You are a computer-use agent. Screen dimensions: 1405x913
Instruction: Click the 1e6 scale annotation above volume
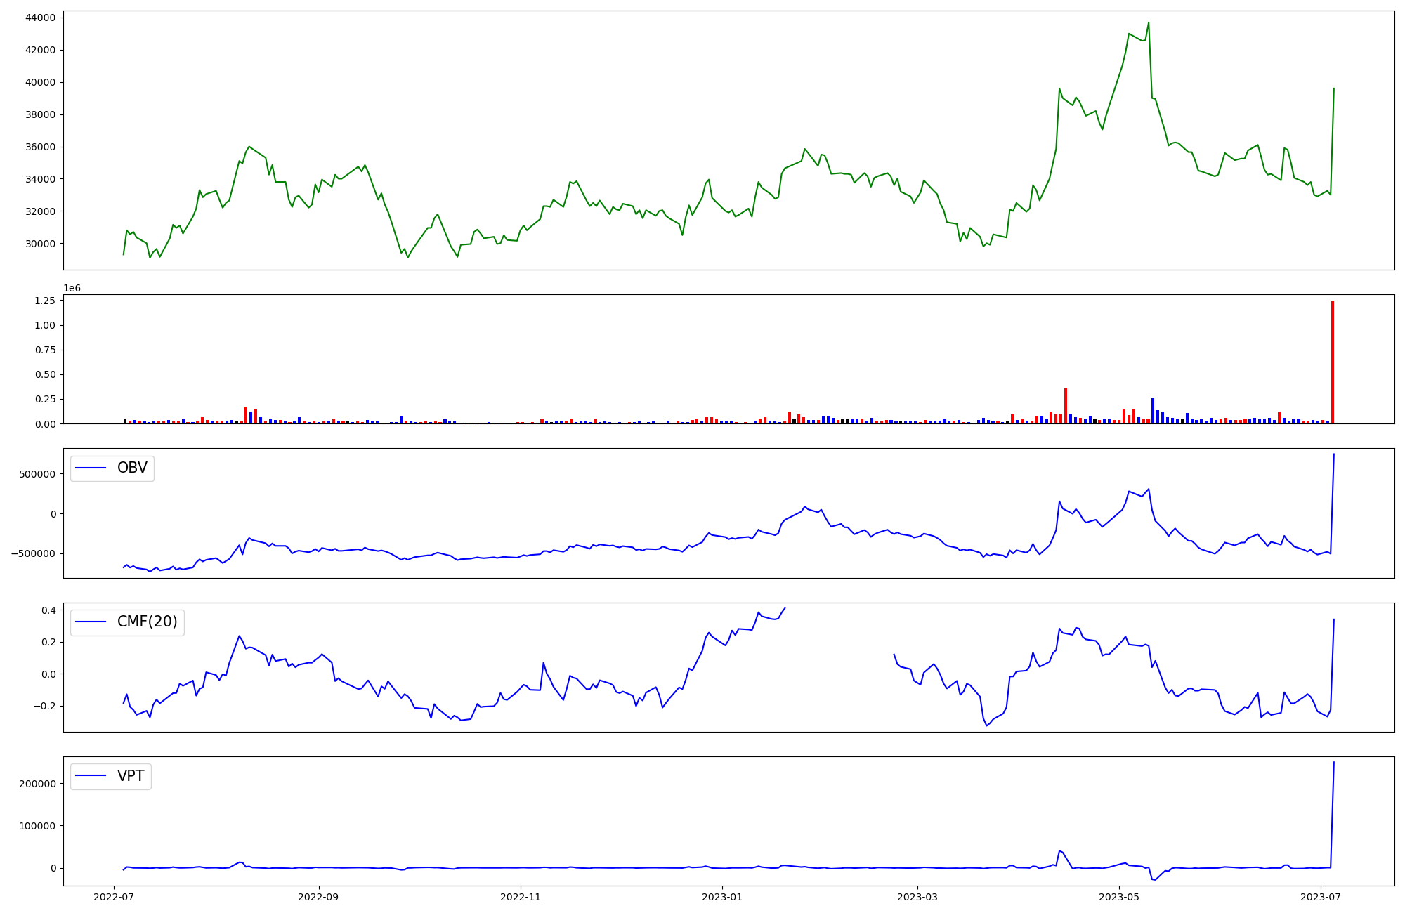(72, 289)
